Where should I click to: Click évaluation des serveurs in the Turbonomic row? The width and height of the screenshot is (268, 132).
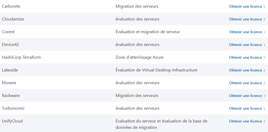point(137,108)
